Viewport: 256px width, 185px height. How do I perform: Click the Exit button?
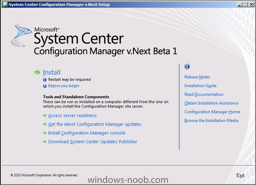click(240, 175)
